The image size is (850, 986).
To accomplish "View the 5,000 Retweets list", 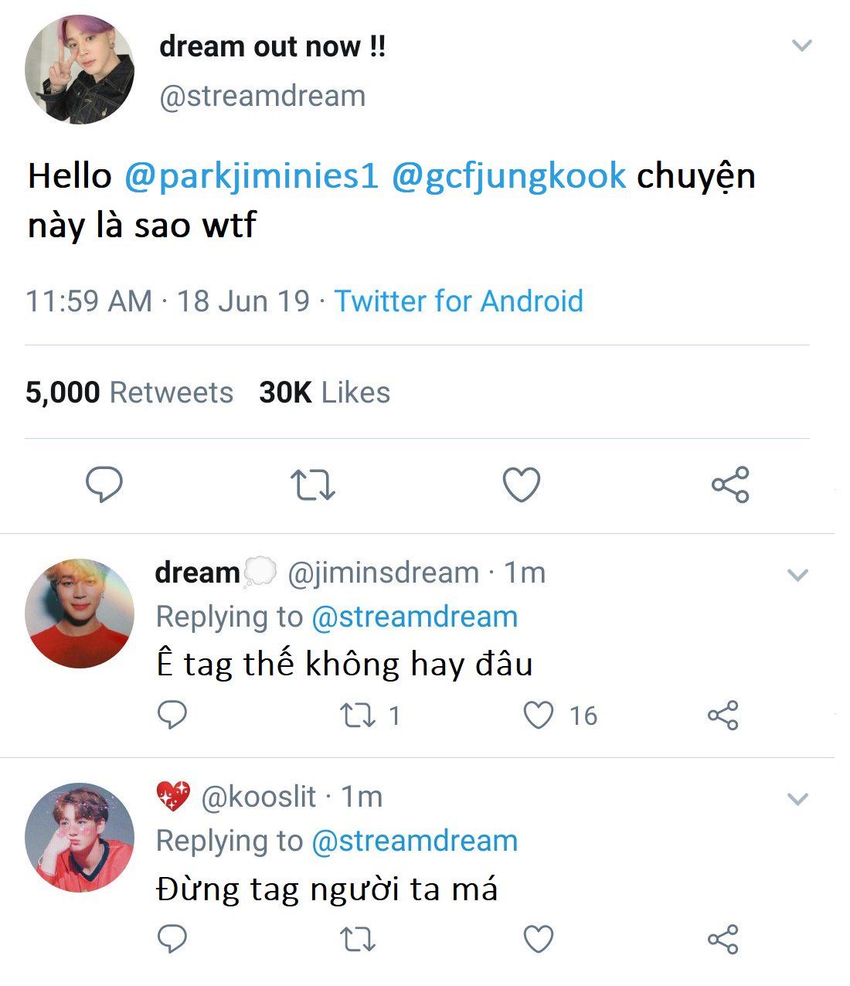I will (129, 393).
